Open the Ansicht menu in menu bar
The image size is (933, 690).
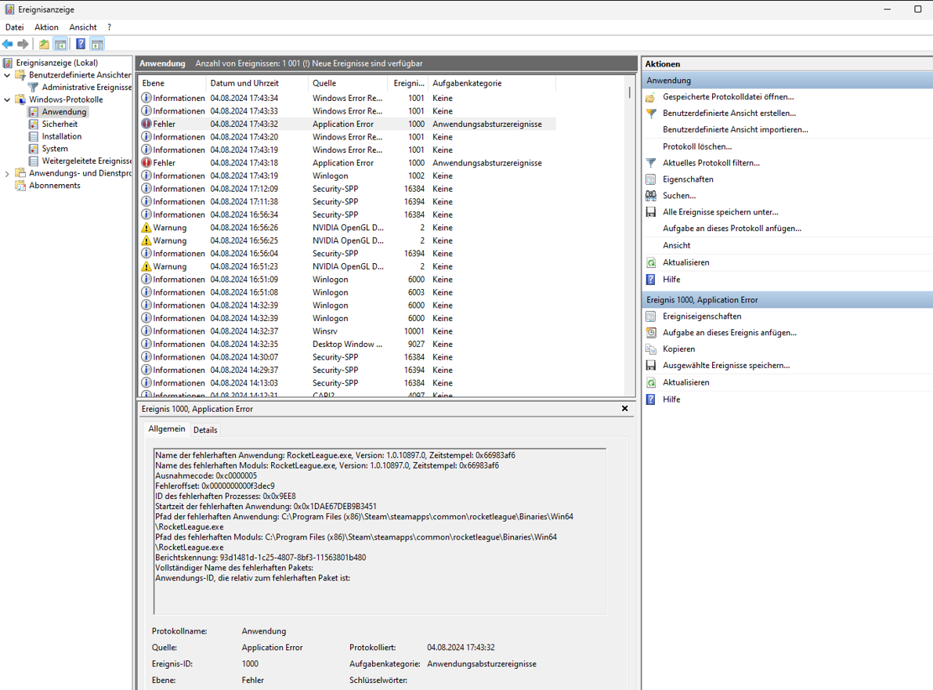(x=83, y=27)
